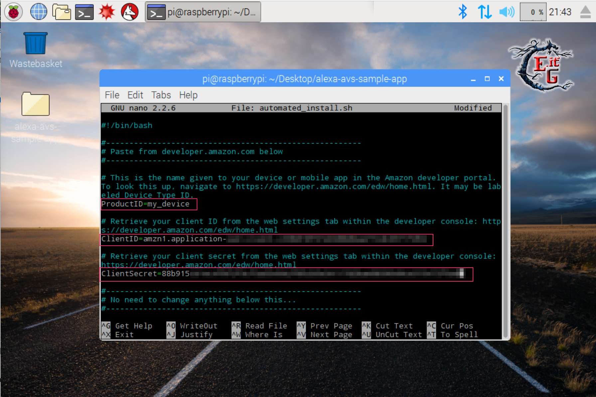The height and width of the screenshot is (397, 596).
Task: Click 'GNU nano 2.2.6' header text
Action: point(143,108)
